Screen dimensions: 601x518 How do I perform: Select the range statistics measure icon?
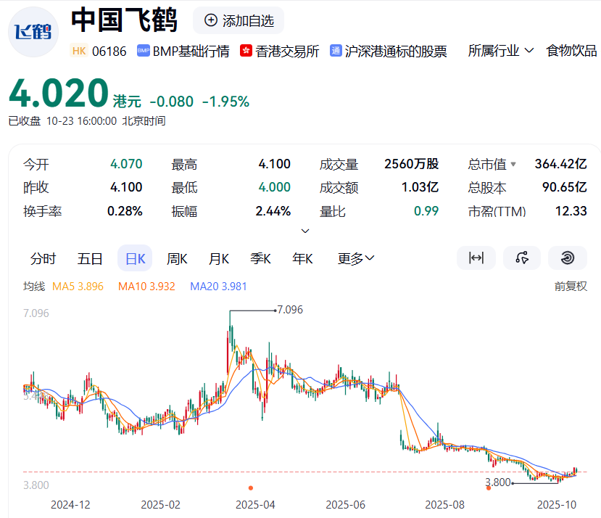pyautogui.click(x=476, y=258)
